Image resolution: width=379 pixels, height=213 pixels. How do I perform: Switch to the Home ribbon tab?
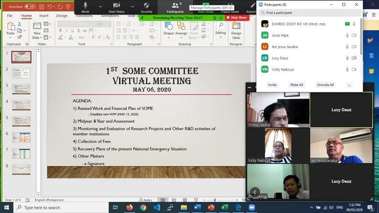click(26, 16)
